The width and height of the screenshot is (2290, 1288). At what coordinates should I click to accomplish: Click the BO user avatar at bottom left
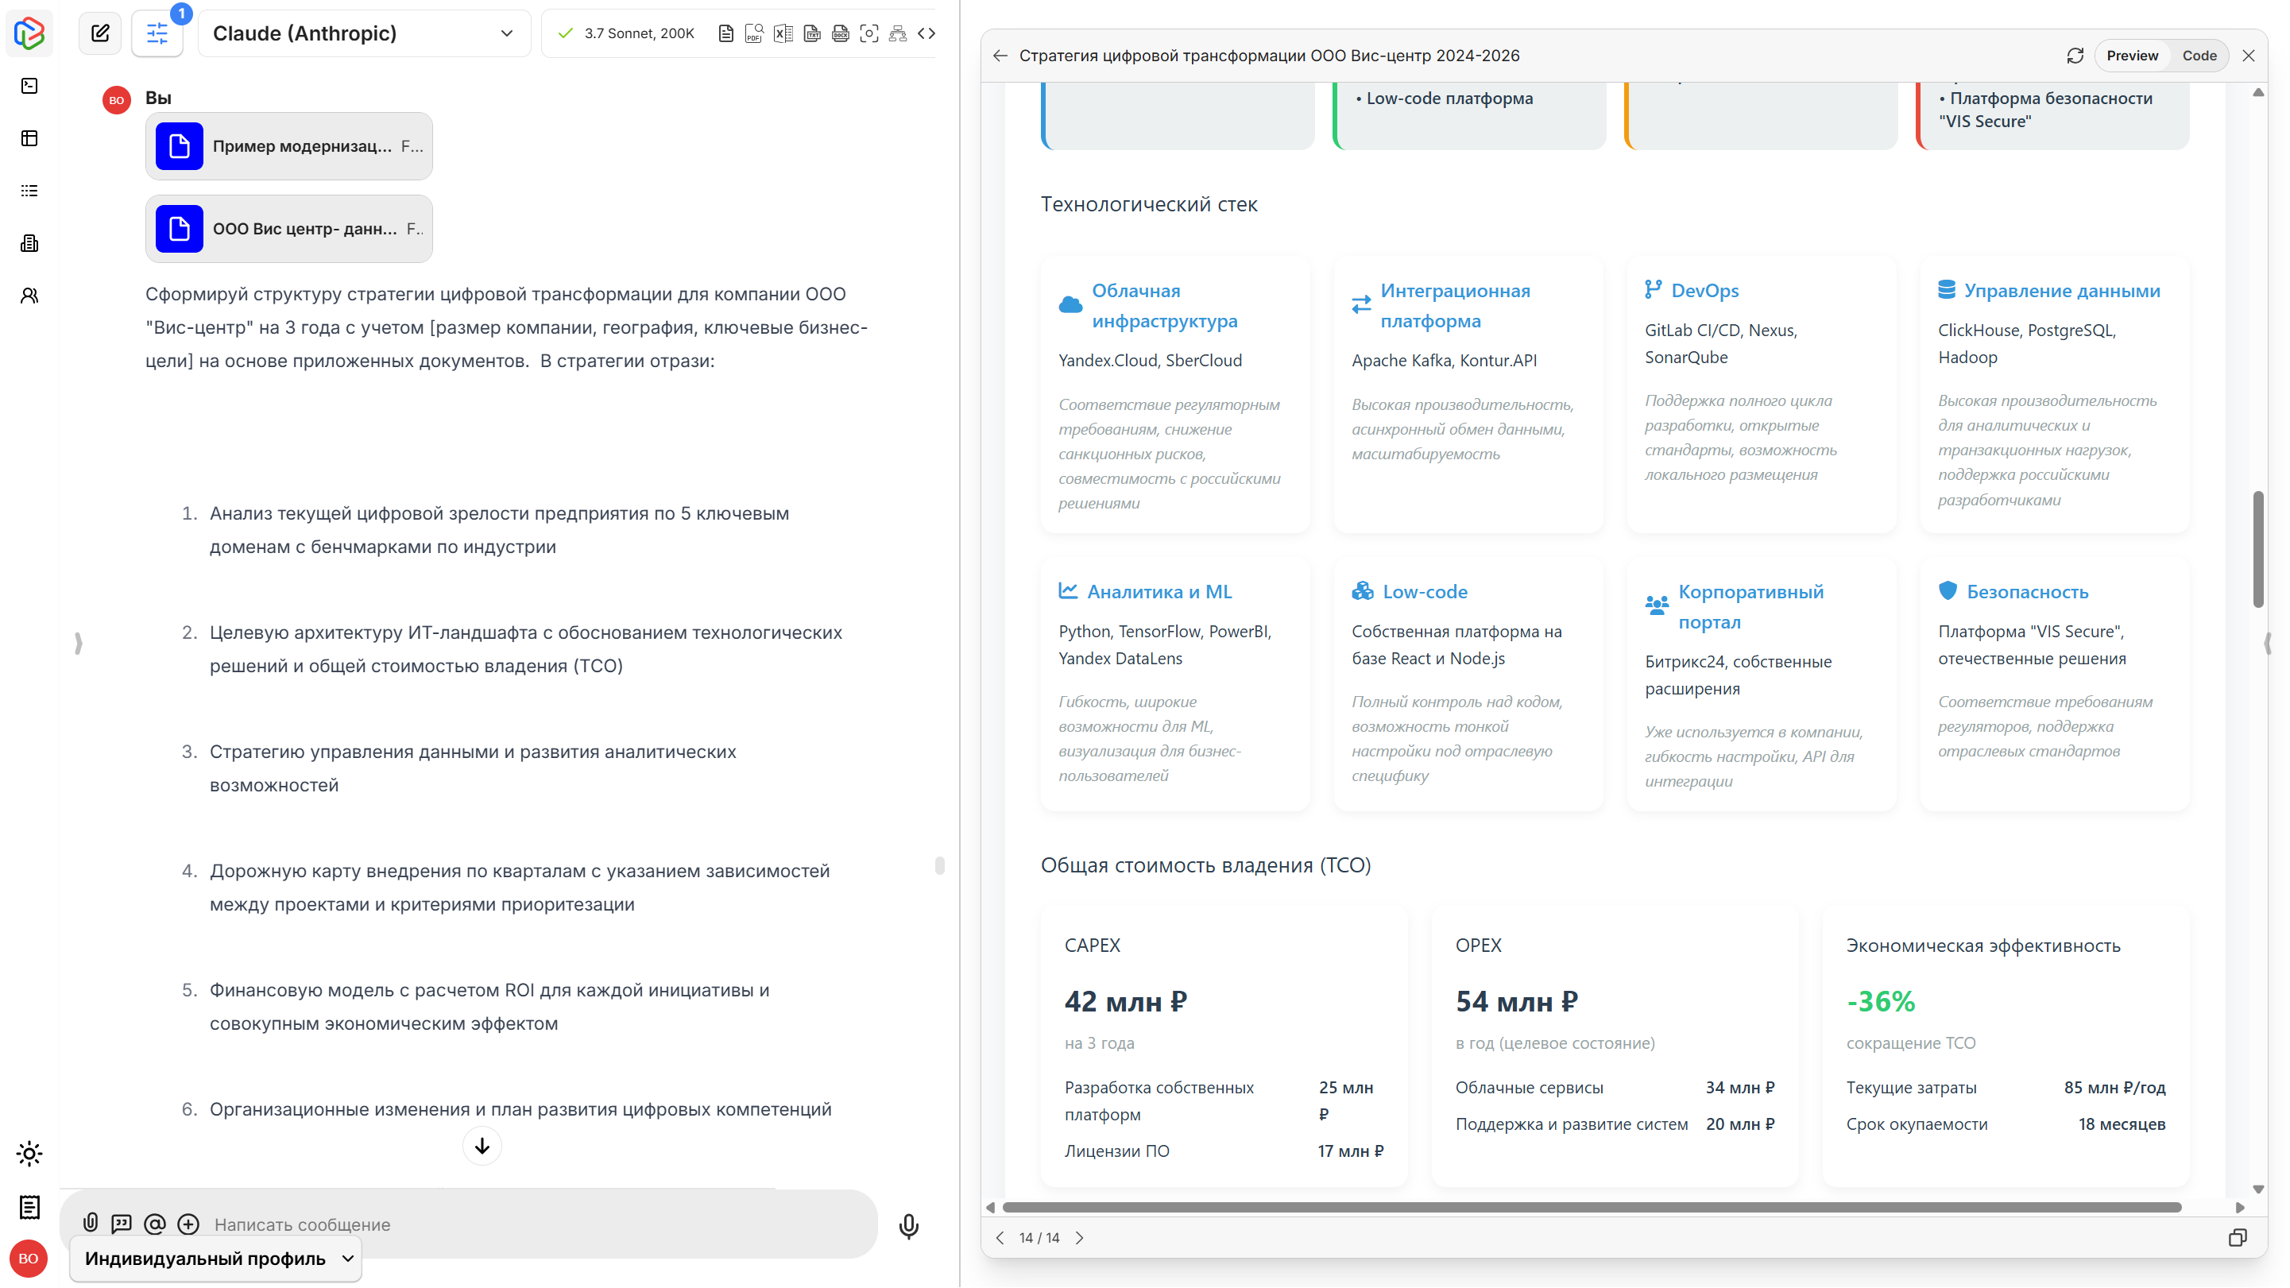(29, 1259)
